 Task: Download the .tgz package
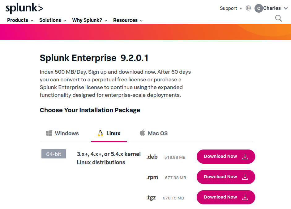click(225, 197)
